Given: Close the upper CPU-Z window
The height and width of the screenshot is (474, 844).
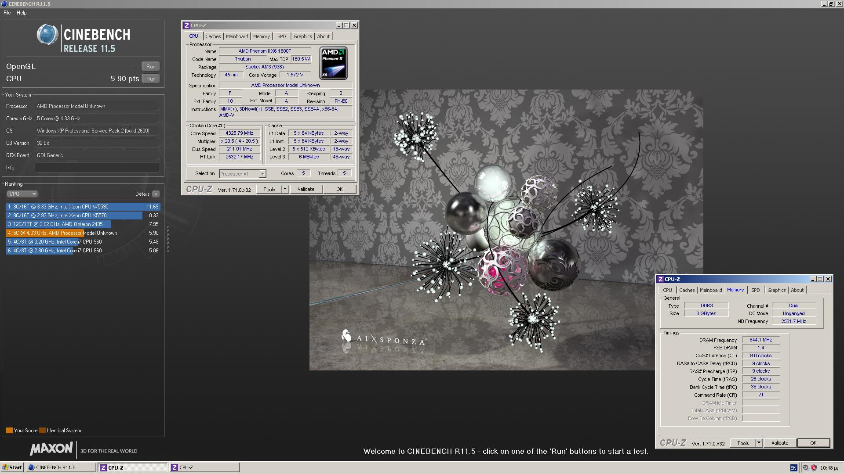Looking at the screenshot, I should 354,25.
